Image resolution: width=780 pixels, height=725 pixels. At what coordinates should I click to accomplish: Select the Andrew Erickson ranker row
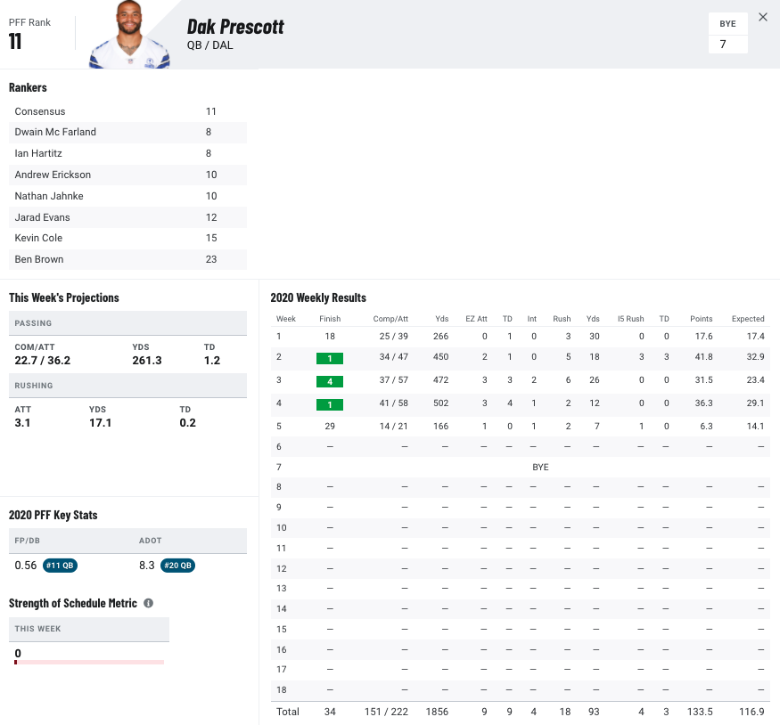[127, 175]
